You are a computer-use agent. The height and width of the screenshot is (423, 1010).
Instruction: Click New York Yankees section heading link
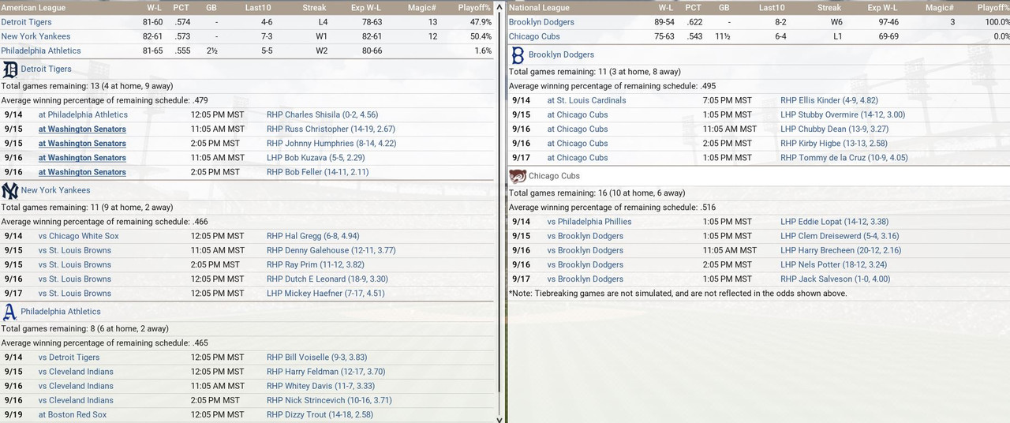(x=55, y=190)
